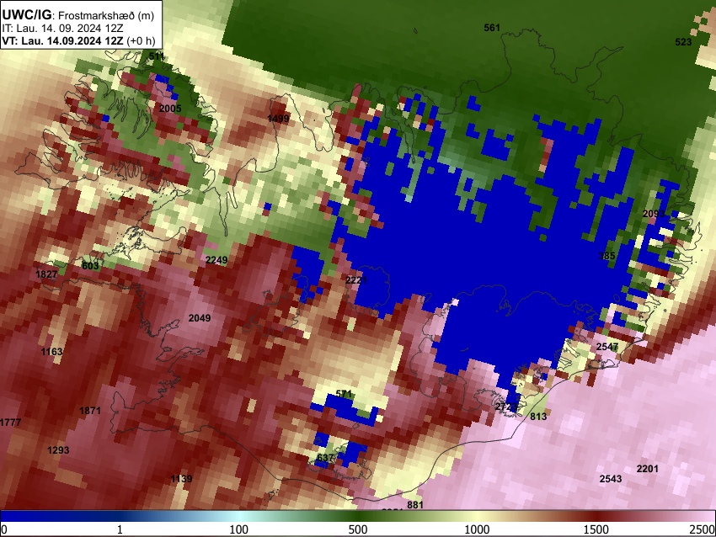Click the map value 637
The height and width of the screenshot is (537, 716).
click(324, 458)
